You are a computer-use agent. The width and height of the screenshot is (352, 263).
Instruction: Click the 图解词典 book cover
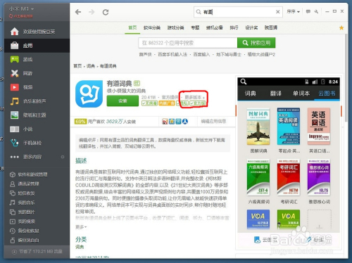point(258,127)
